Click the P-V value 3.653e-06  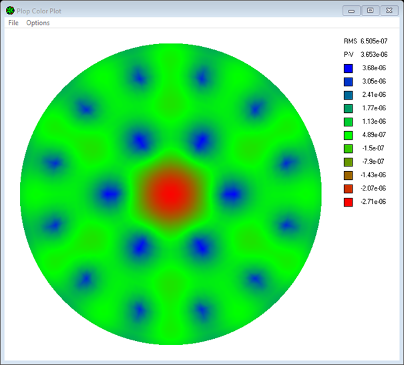pyautogui.click(x=374, y=54)
